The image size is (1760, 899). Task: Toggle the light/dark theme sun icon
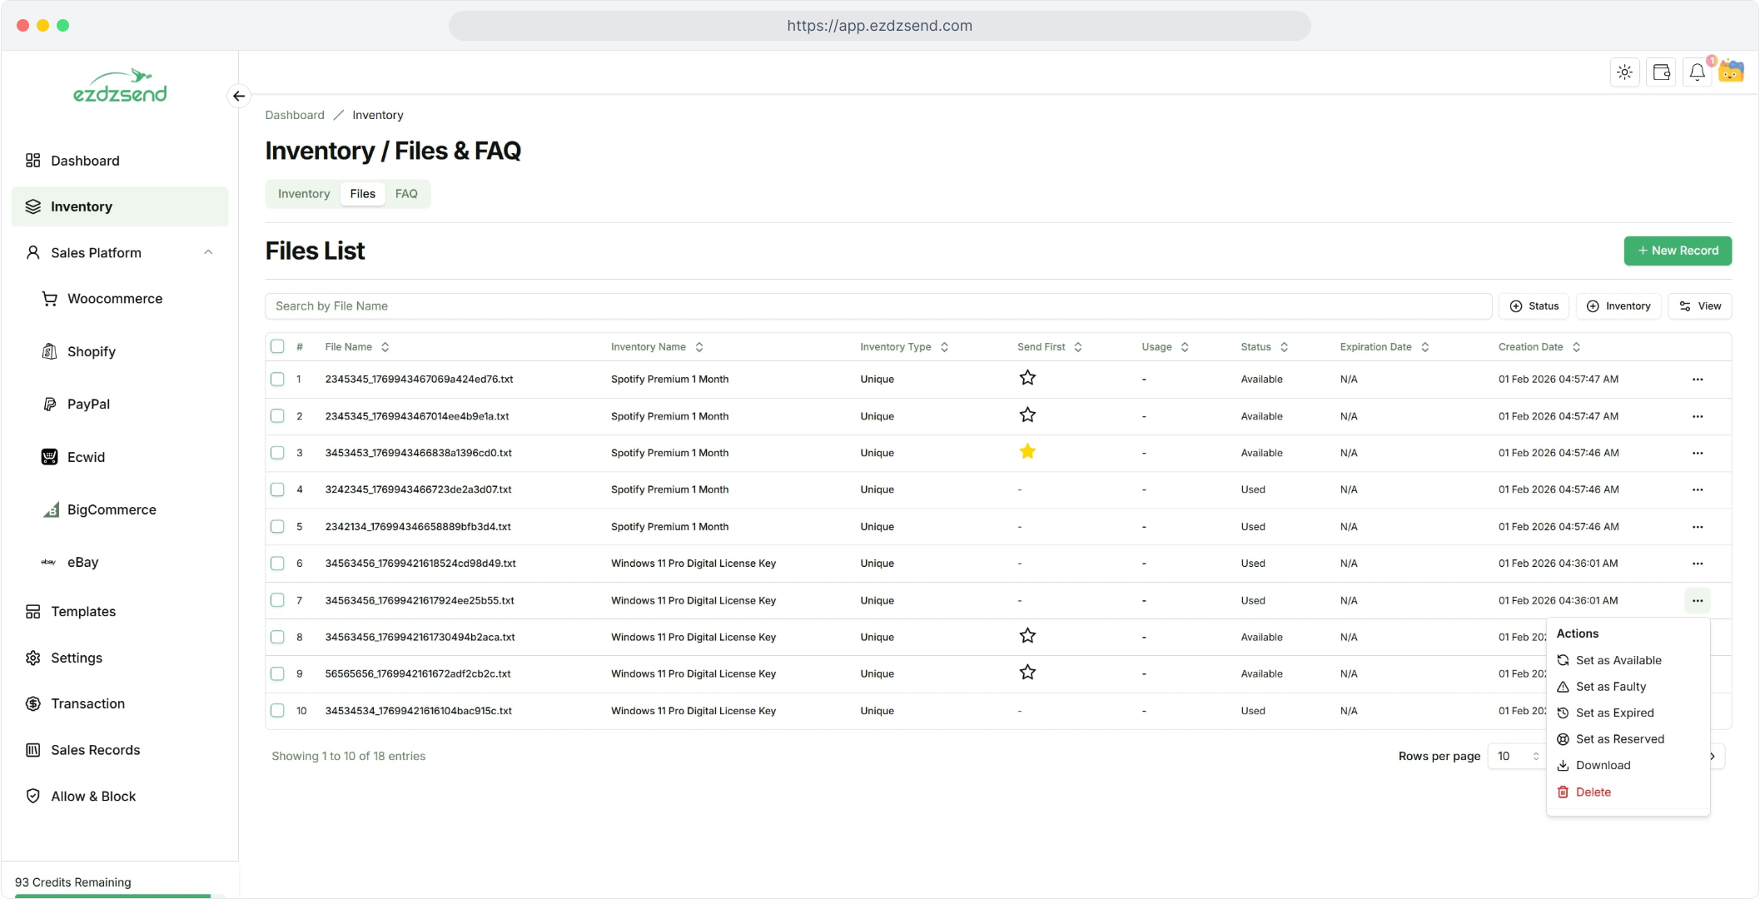pos(1624,72)
